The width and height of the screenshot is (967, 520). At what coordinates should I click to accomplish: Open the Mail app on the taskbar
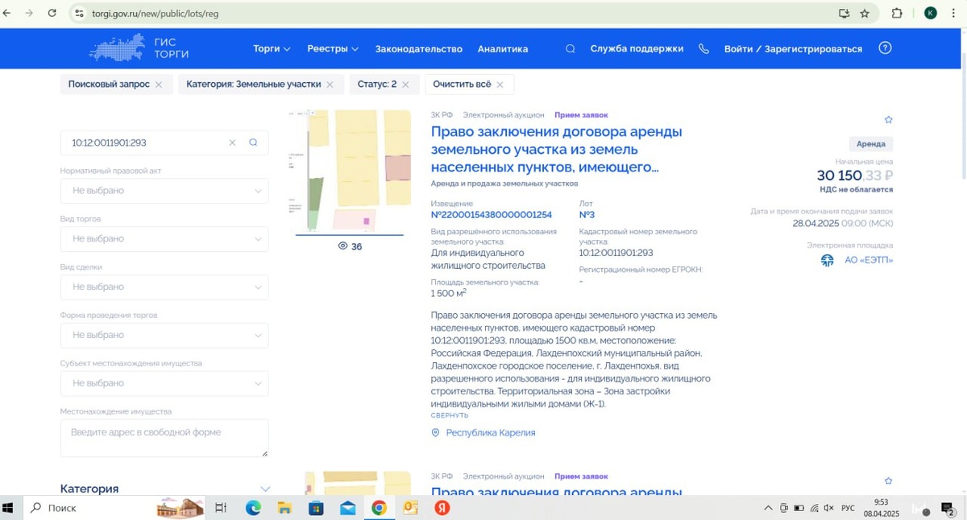347,508
